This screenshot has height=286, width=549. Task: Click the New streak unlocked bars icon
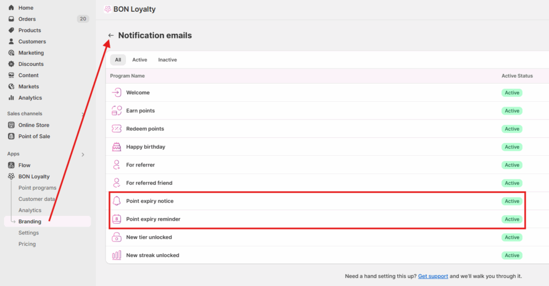pos(116,255)
